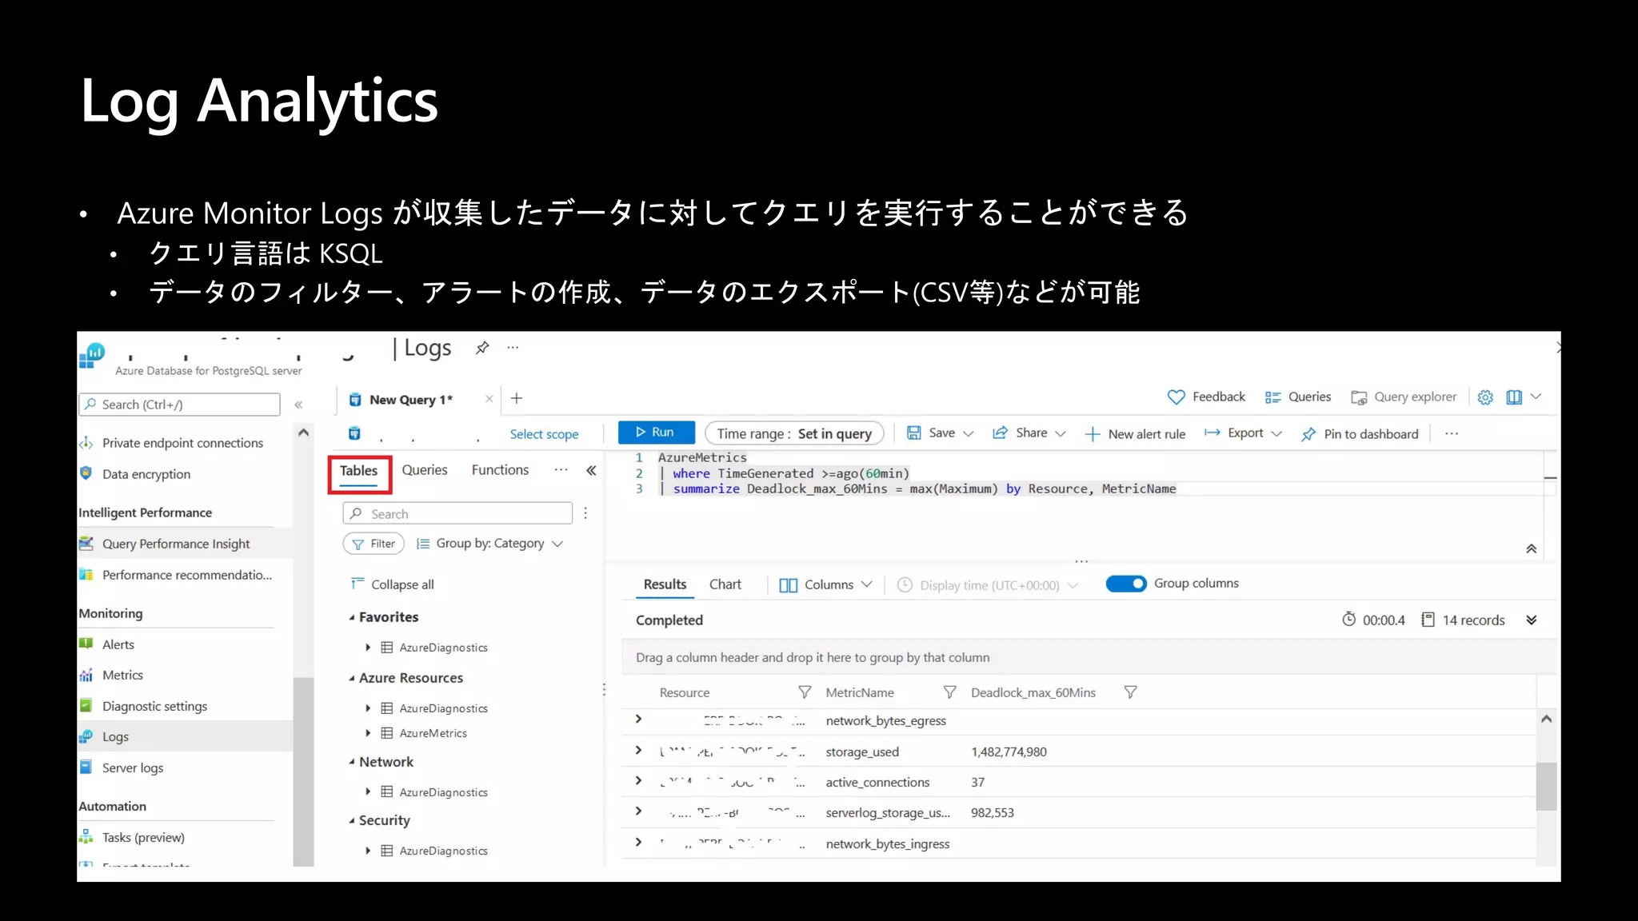The width and height of the screenshot is (1638, 921).
Task: Click the Filter button in the tables pane
Action: (x=374, y=544)
